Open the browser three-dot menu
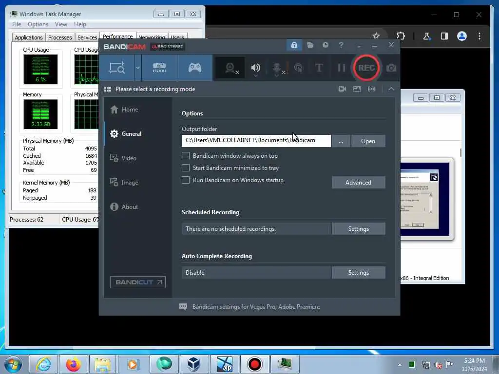 click(x=480, y=36)
